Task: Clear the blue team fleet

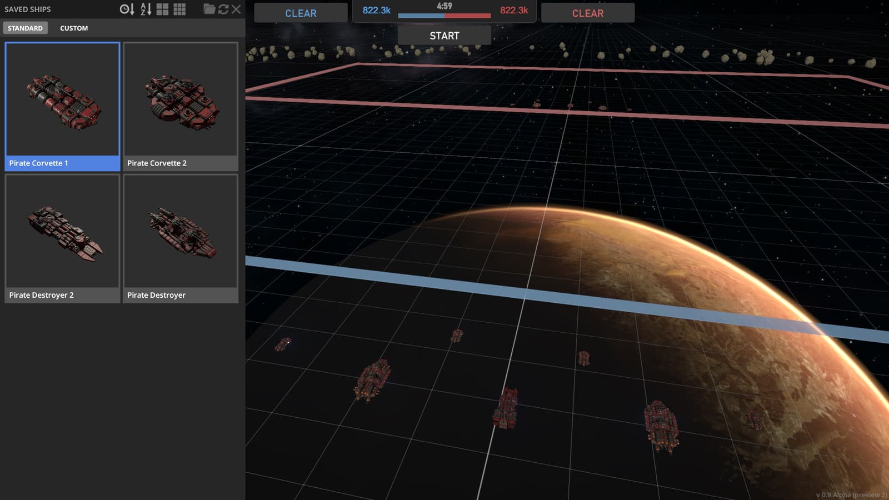Action: [301, 13]
